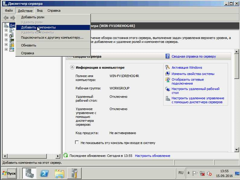This screenshot has width=240, height=180.
Task: Close the Действие menu via its header
Action: [25, 11]
